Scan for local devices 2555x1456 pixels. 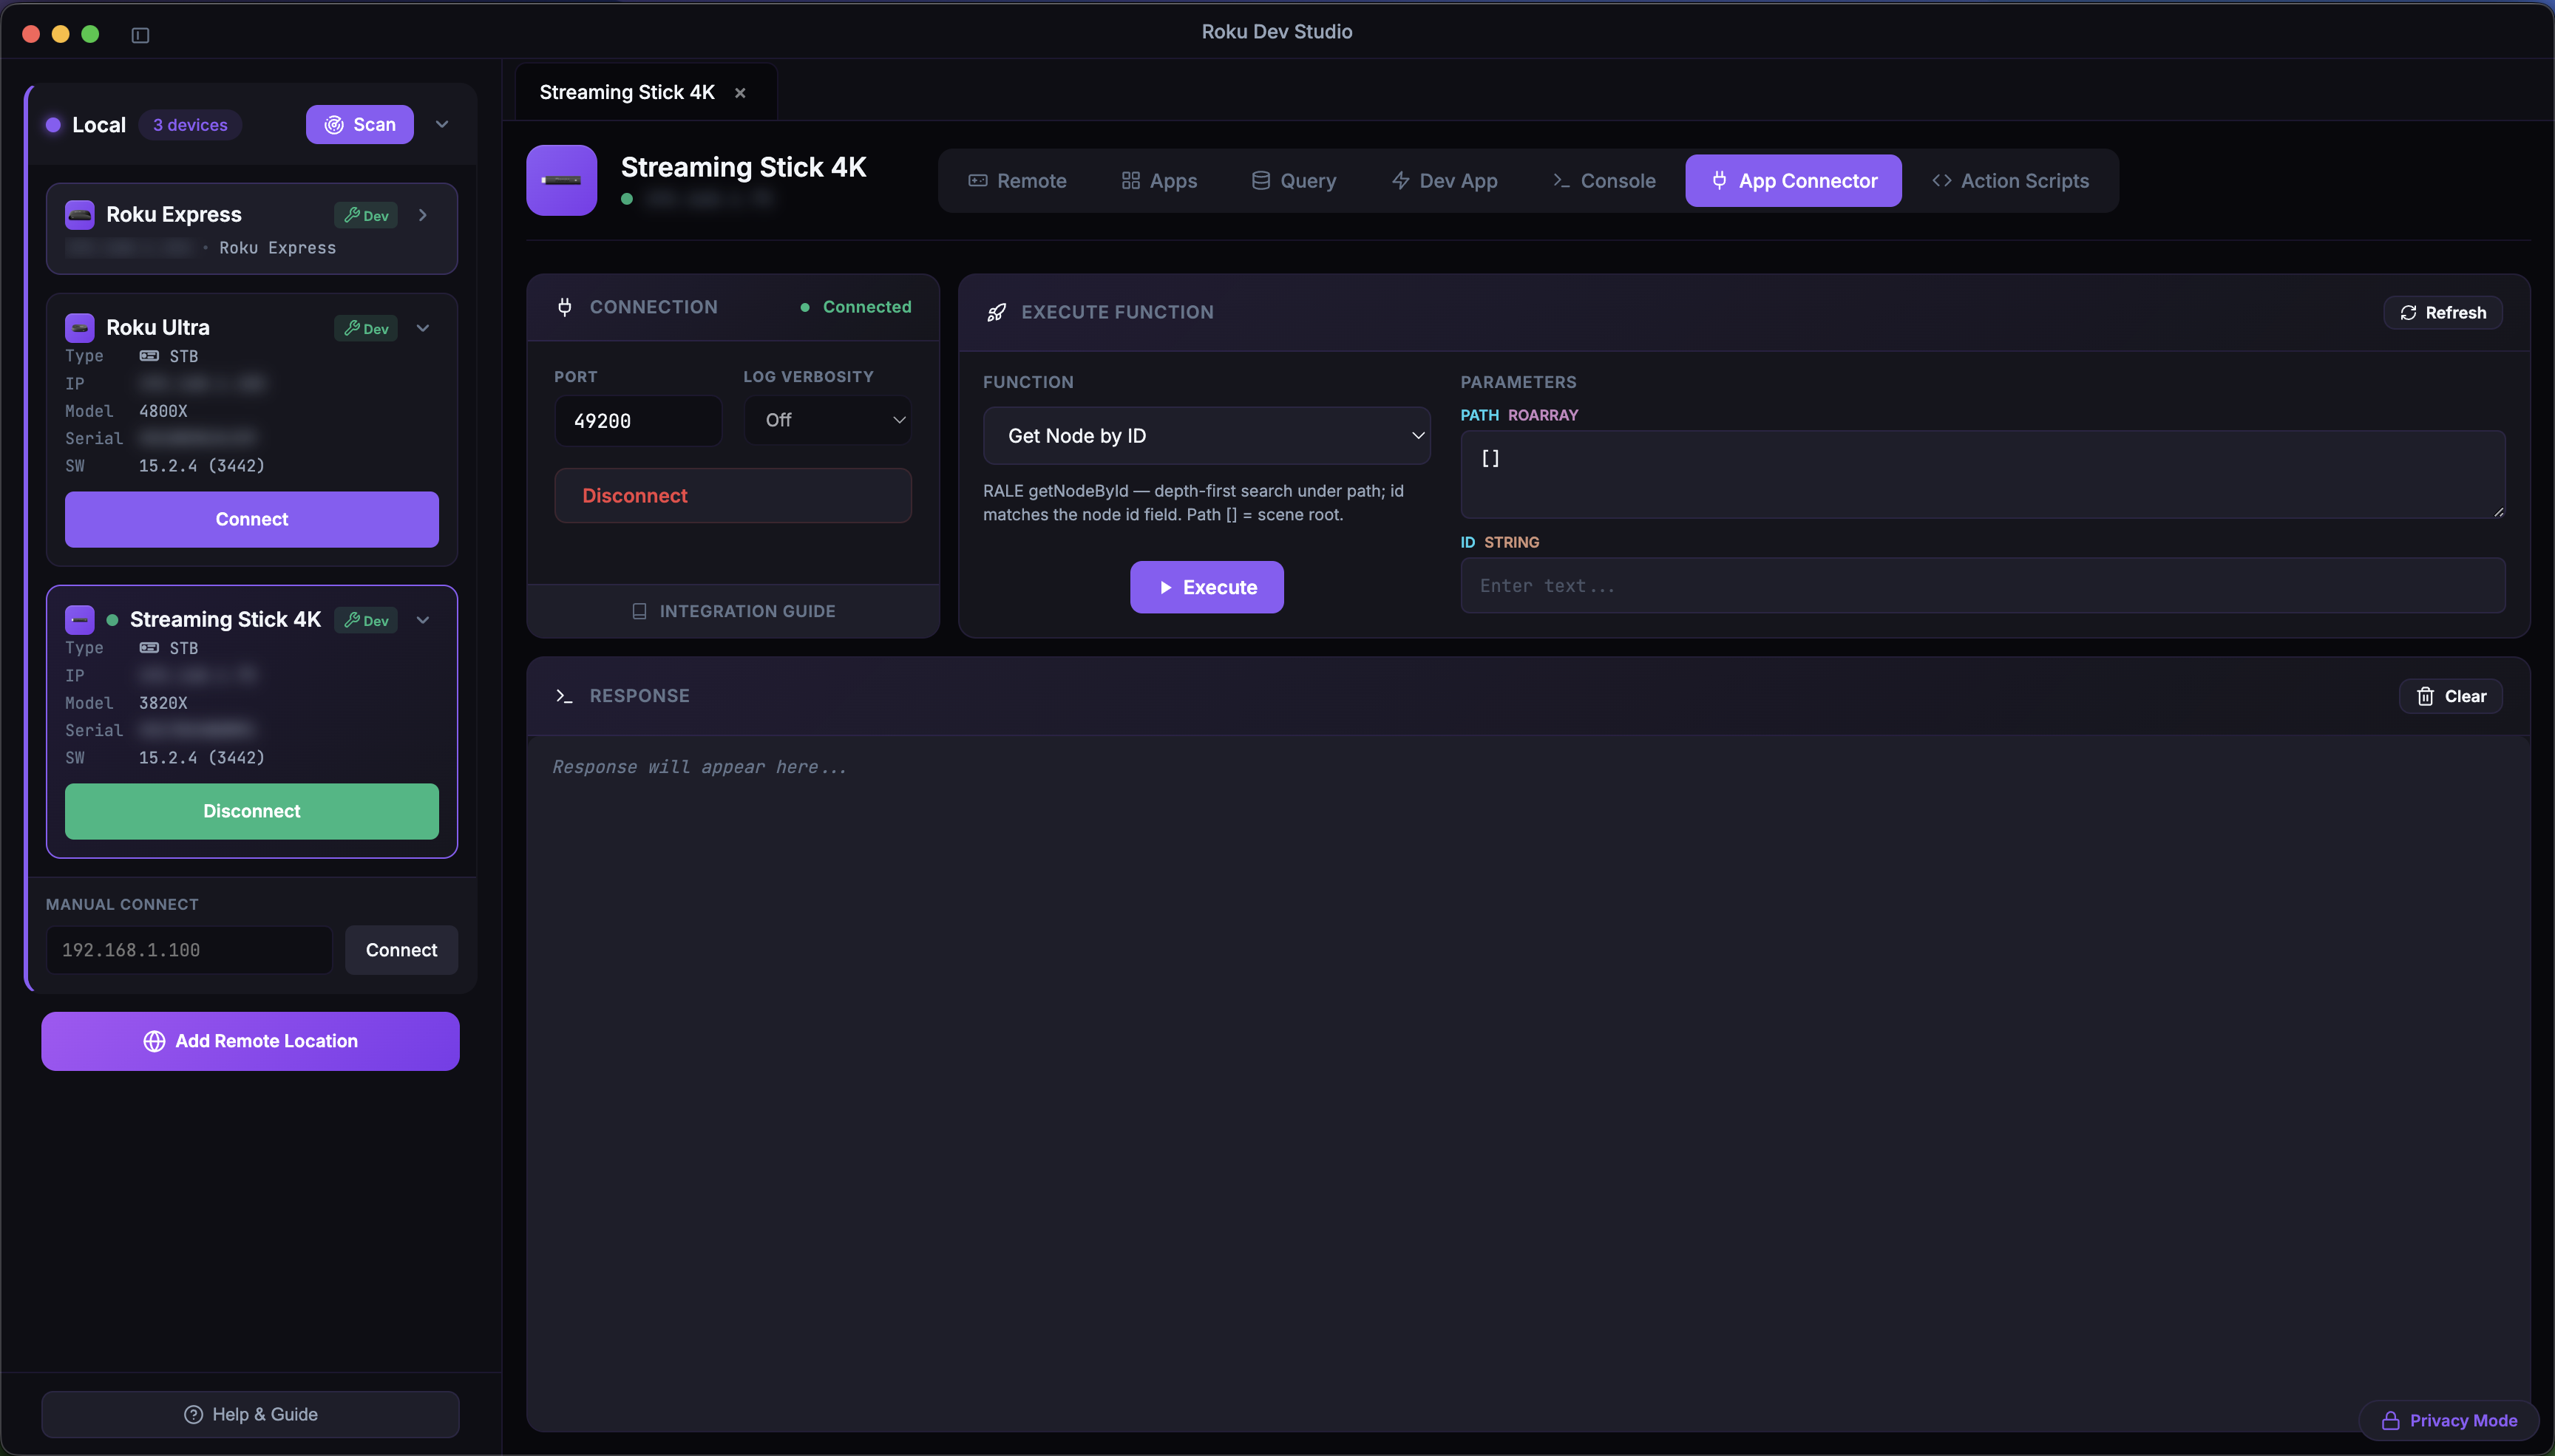click(x=360, y=124)
